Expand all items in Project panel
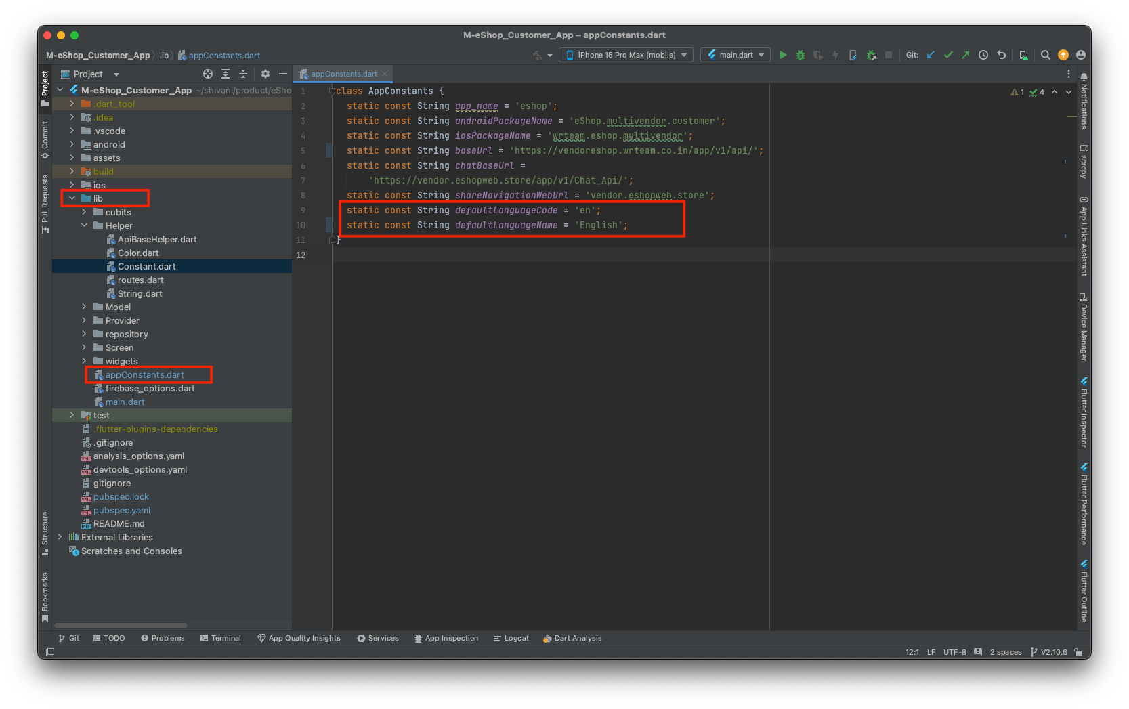The height and width of the screenshot is (709, 1129). 226,74
